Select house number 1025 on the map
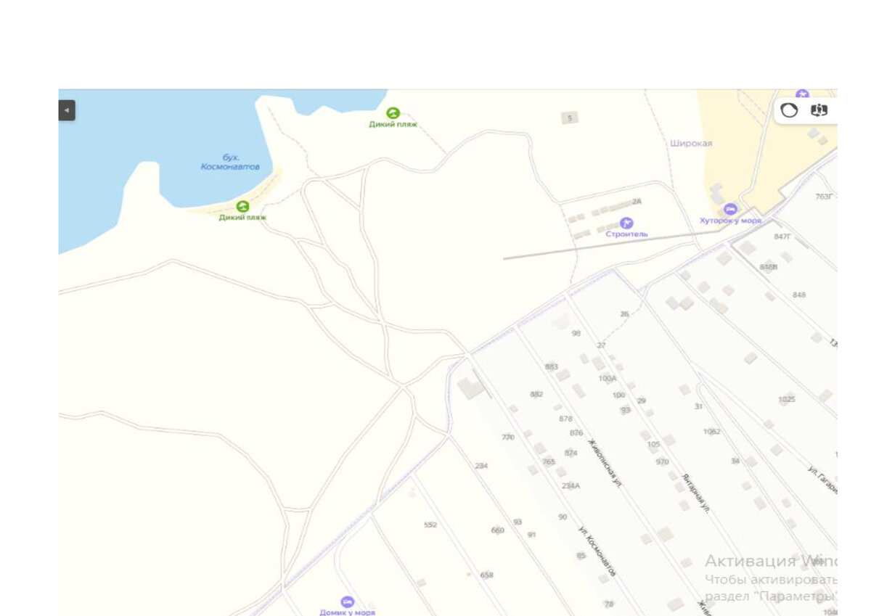Image resolution: width=871 pixels, height=616 pixels. (786, 399)
